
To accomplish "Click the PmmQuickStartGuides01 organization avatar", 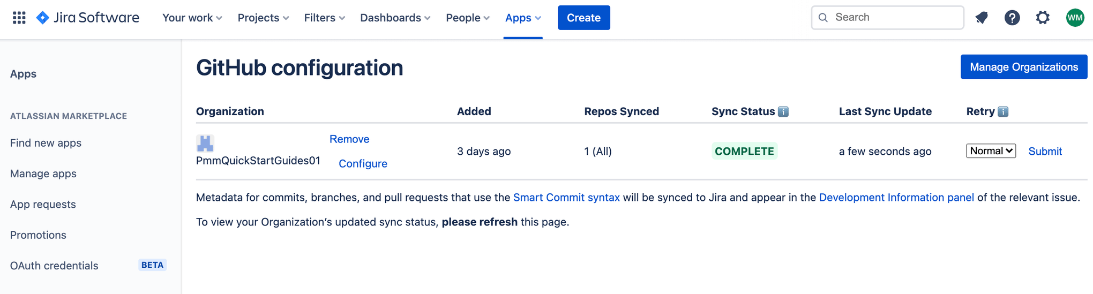I will 205,143.
